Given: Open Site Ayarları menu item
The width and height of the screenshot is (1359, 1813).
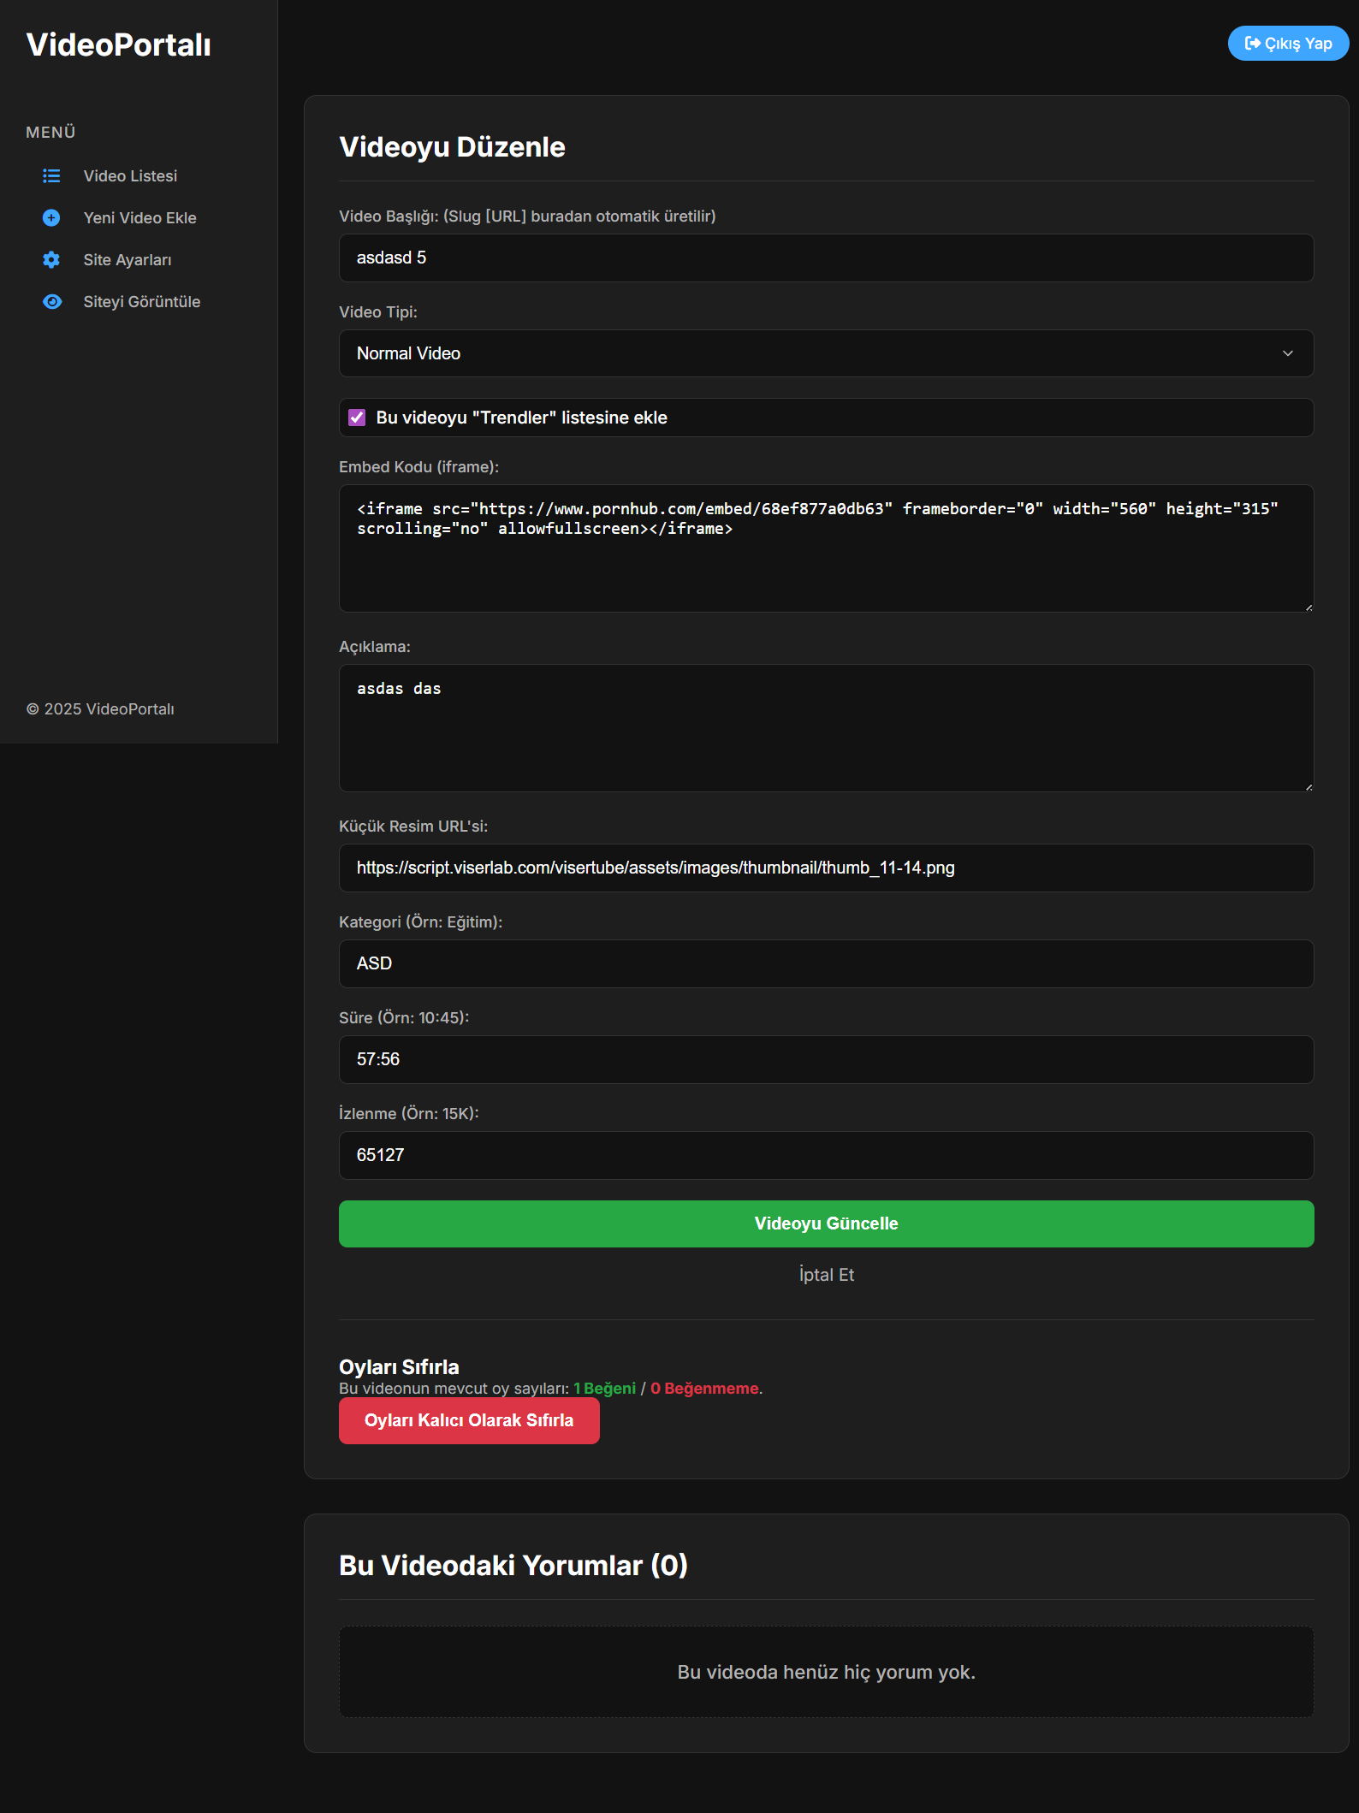Looking at the screenshot, I should tap(128, 260).
